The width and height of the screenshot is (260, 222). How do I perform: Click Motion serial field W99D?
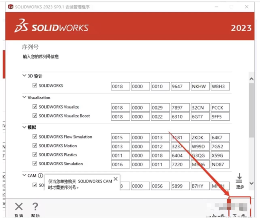click(200, 146)
